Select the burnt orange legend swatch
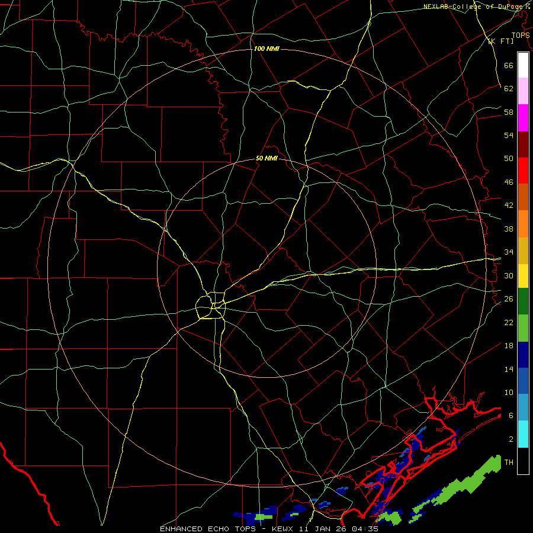The image size is (533, 533). point(523,197)
